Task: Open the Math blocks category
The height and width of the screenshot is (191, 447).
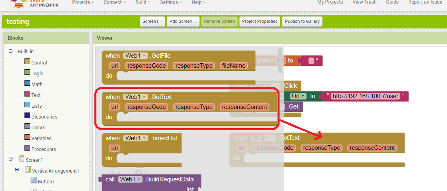Action: (x=37, y=84)
